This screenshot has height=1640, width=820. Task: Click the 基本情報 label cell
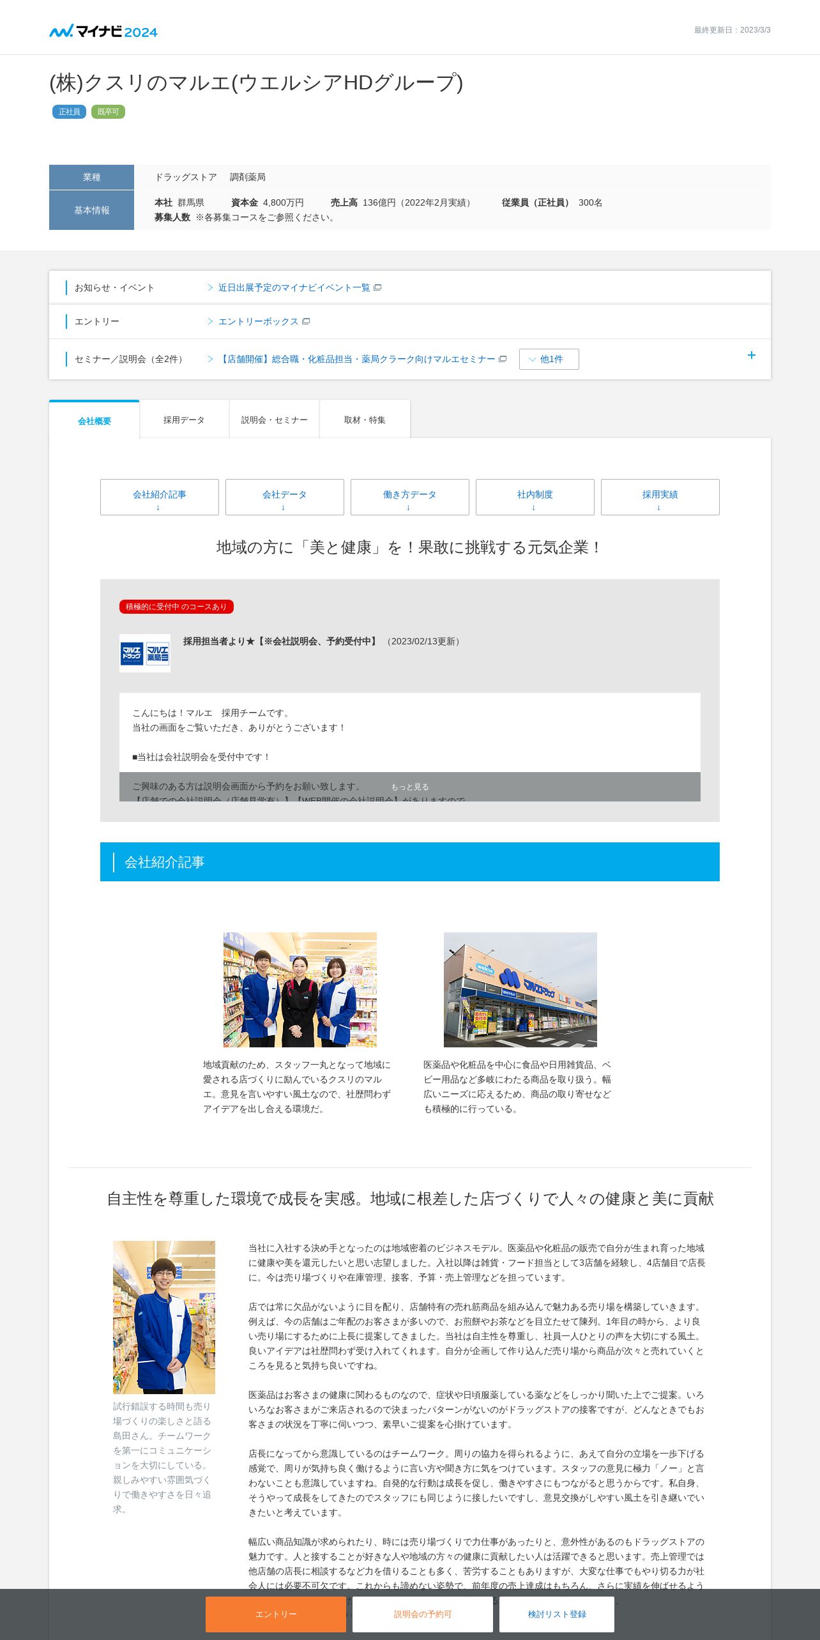coord(91,210)
